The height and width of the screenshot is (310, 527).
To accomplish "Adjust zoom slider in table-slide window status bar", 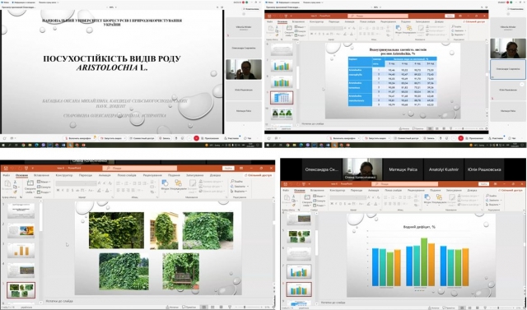I will point(463,128).
